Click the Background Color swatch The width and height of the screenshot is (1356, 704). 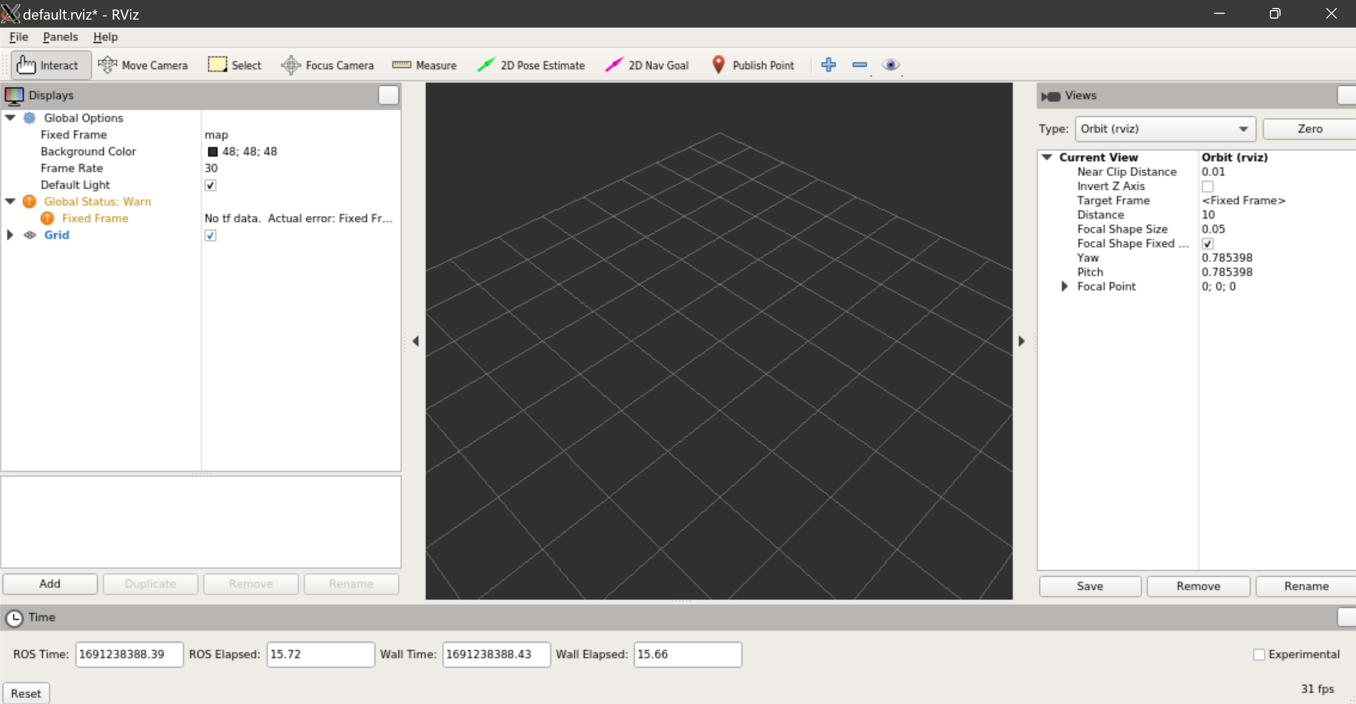click(x=213, y=152)
